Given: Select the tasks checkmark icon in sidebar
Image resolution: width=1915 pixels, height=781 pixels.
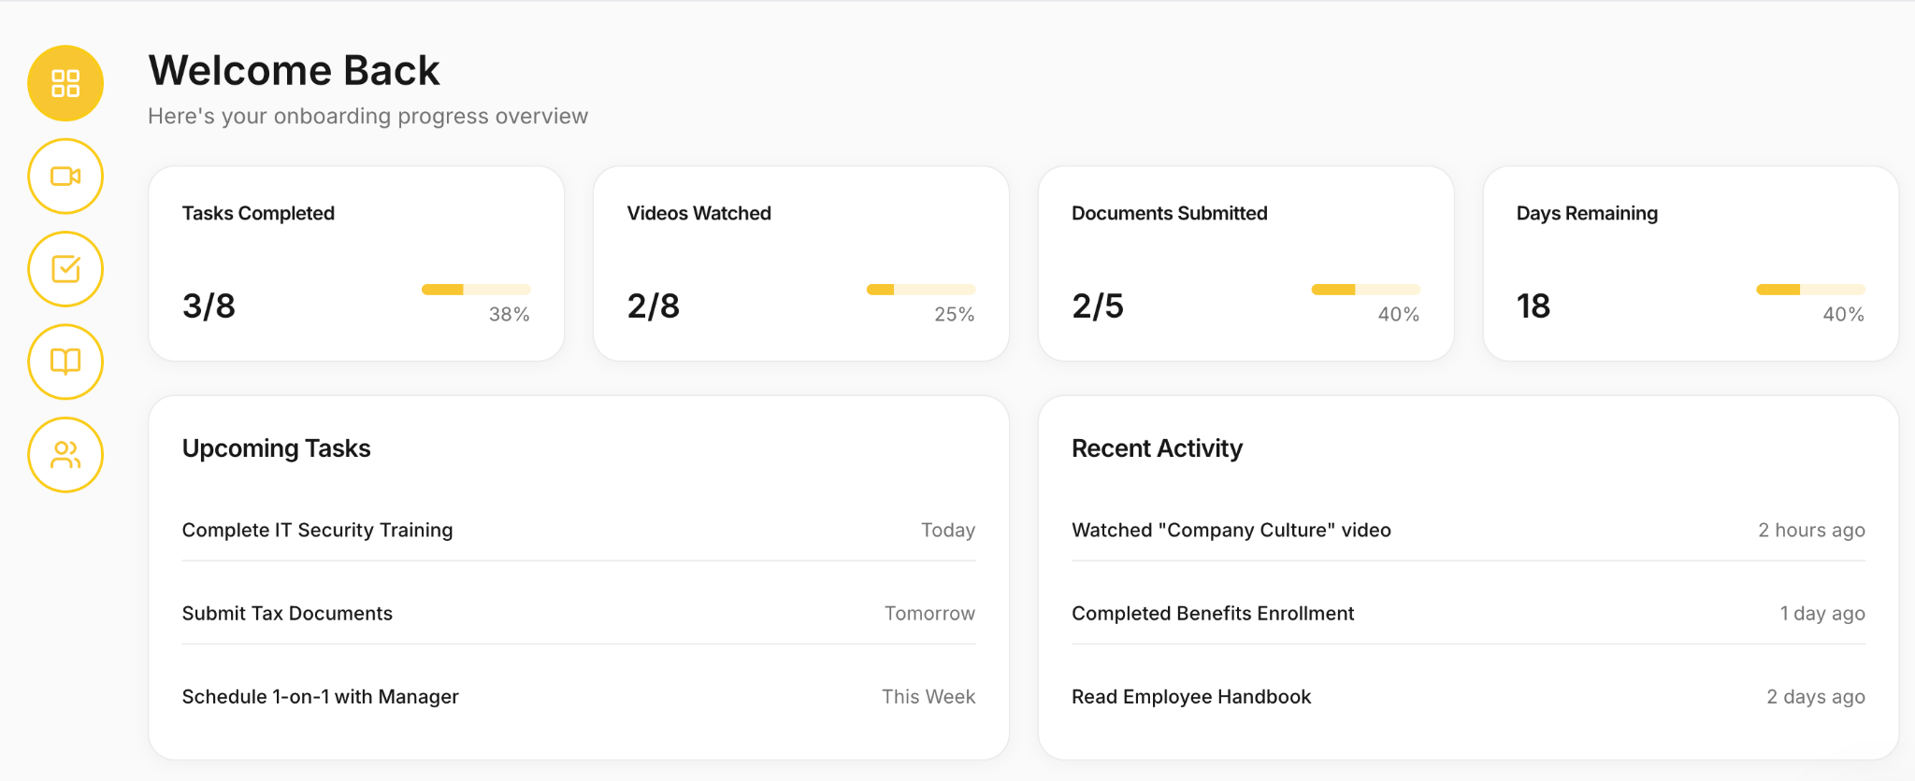Looking at the screenshot, I should pos(65,269).
